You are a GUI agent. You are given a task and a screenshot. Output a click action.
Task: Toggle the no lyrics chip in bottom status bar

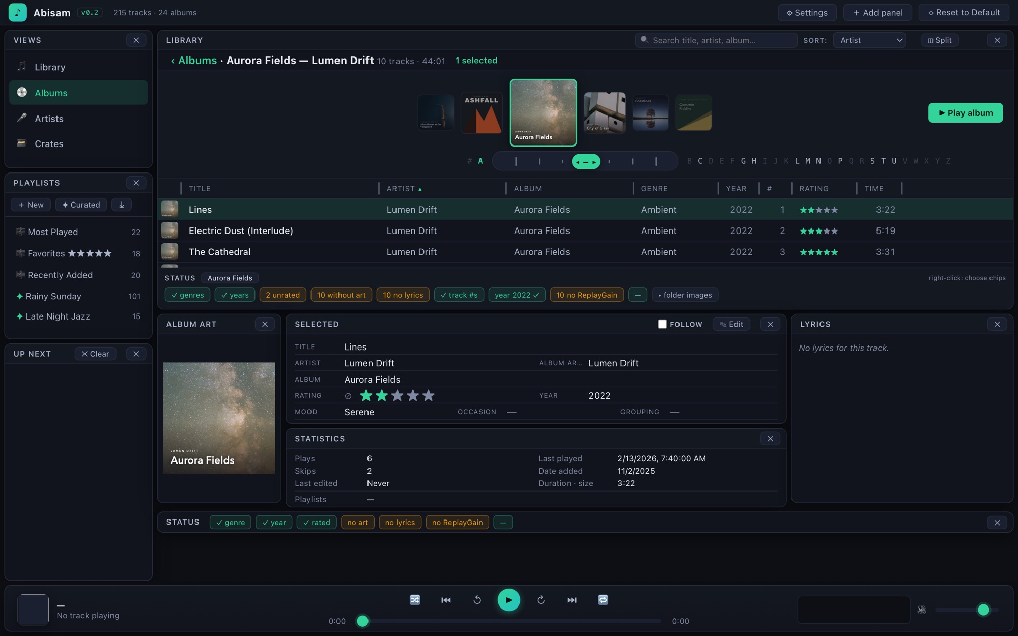[400, 523]
